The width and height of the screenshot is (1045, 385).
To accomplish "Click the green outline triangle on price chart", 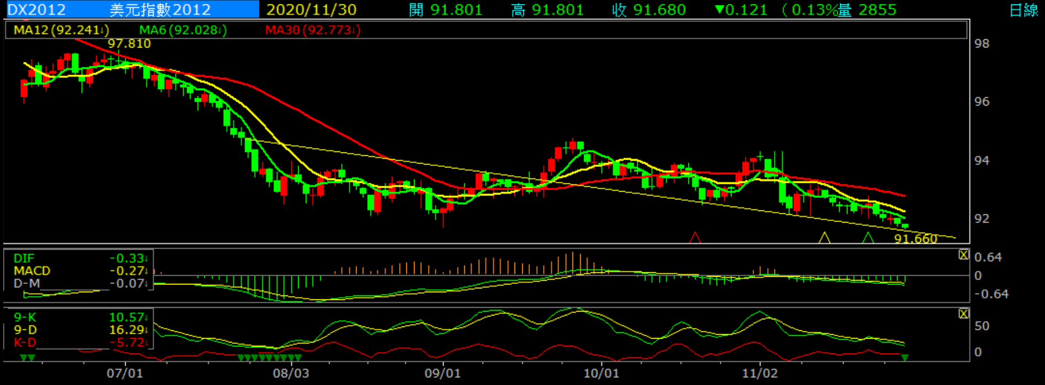I will coord(868,238).
